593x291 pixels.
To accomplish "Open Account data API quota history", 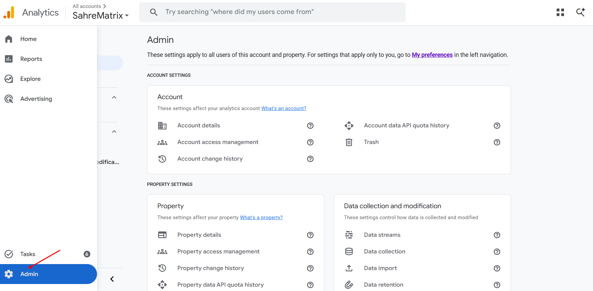I will click(406, 125).
